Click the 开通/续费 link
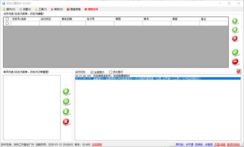 pos(220,145)
